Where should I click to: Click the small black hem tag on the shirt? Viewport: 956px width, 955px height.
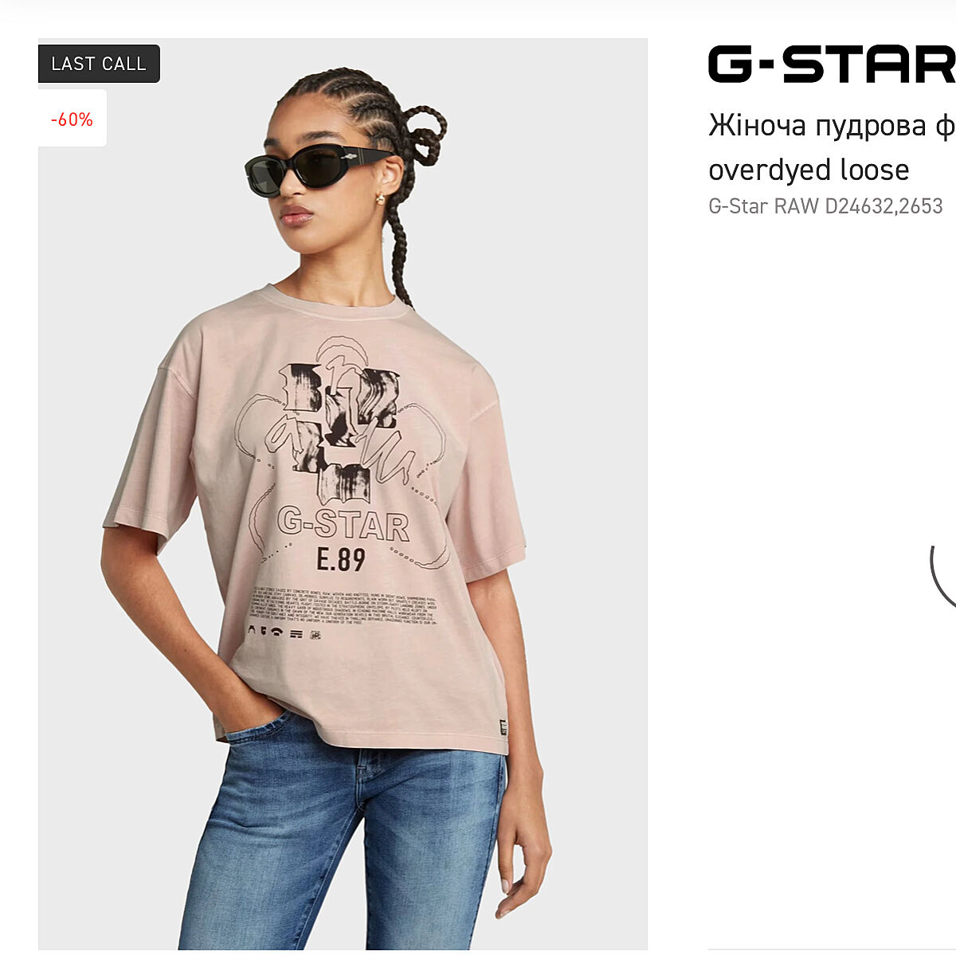coord(502,728)
